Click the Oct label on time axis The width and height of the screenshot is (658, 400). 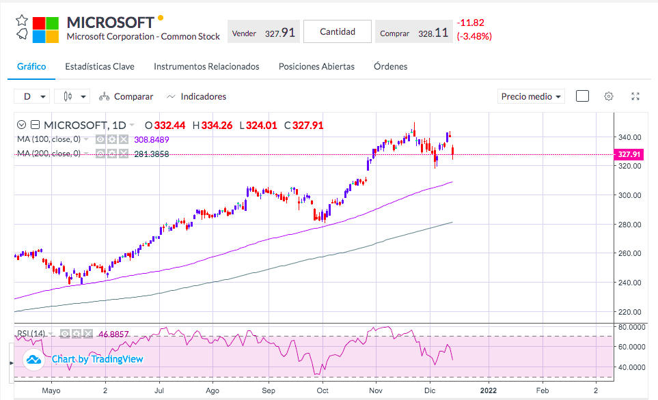tap(323, 390)
